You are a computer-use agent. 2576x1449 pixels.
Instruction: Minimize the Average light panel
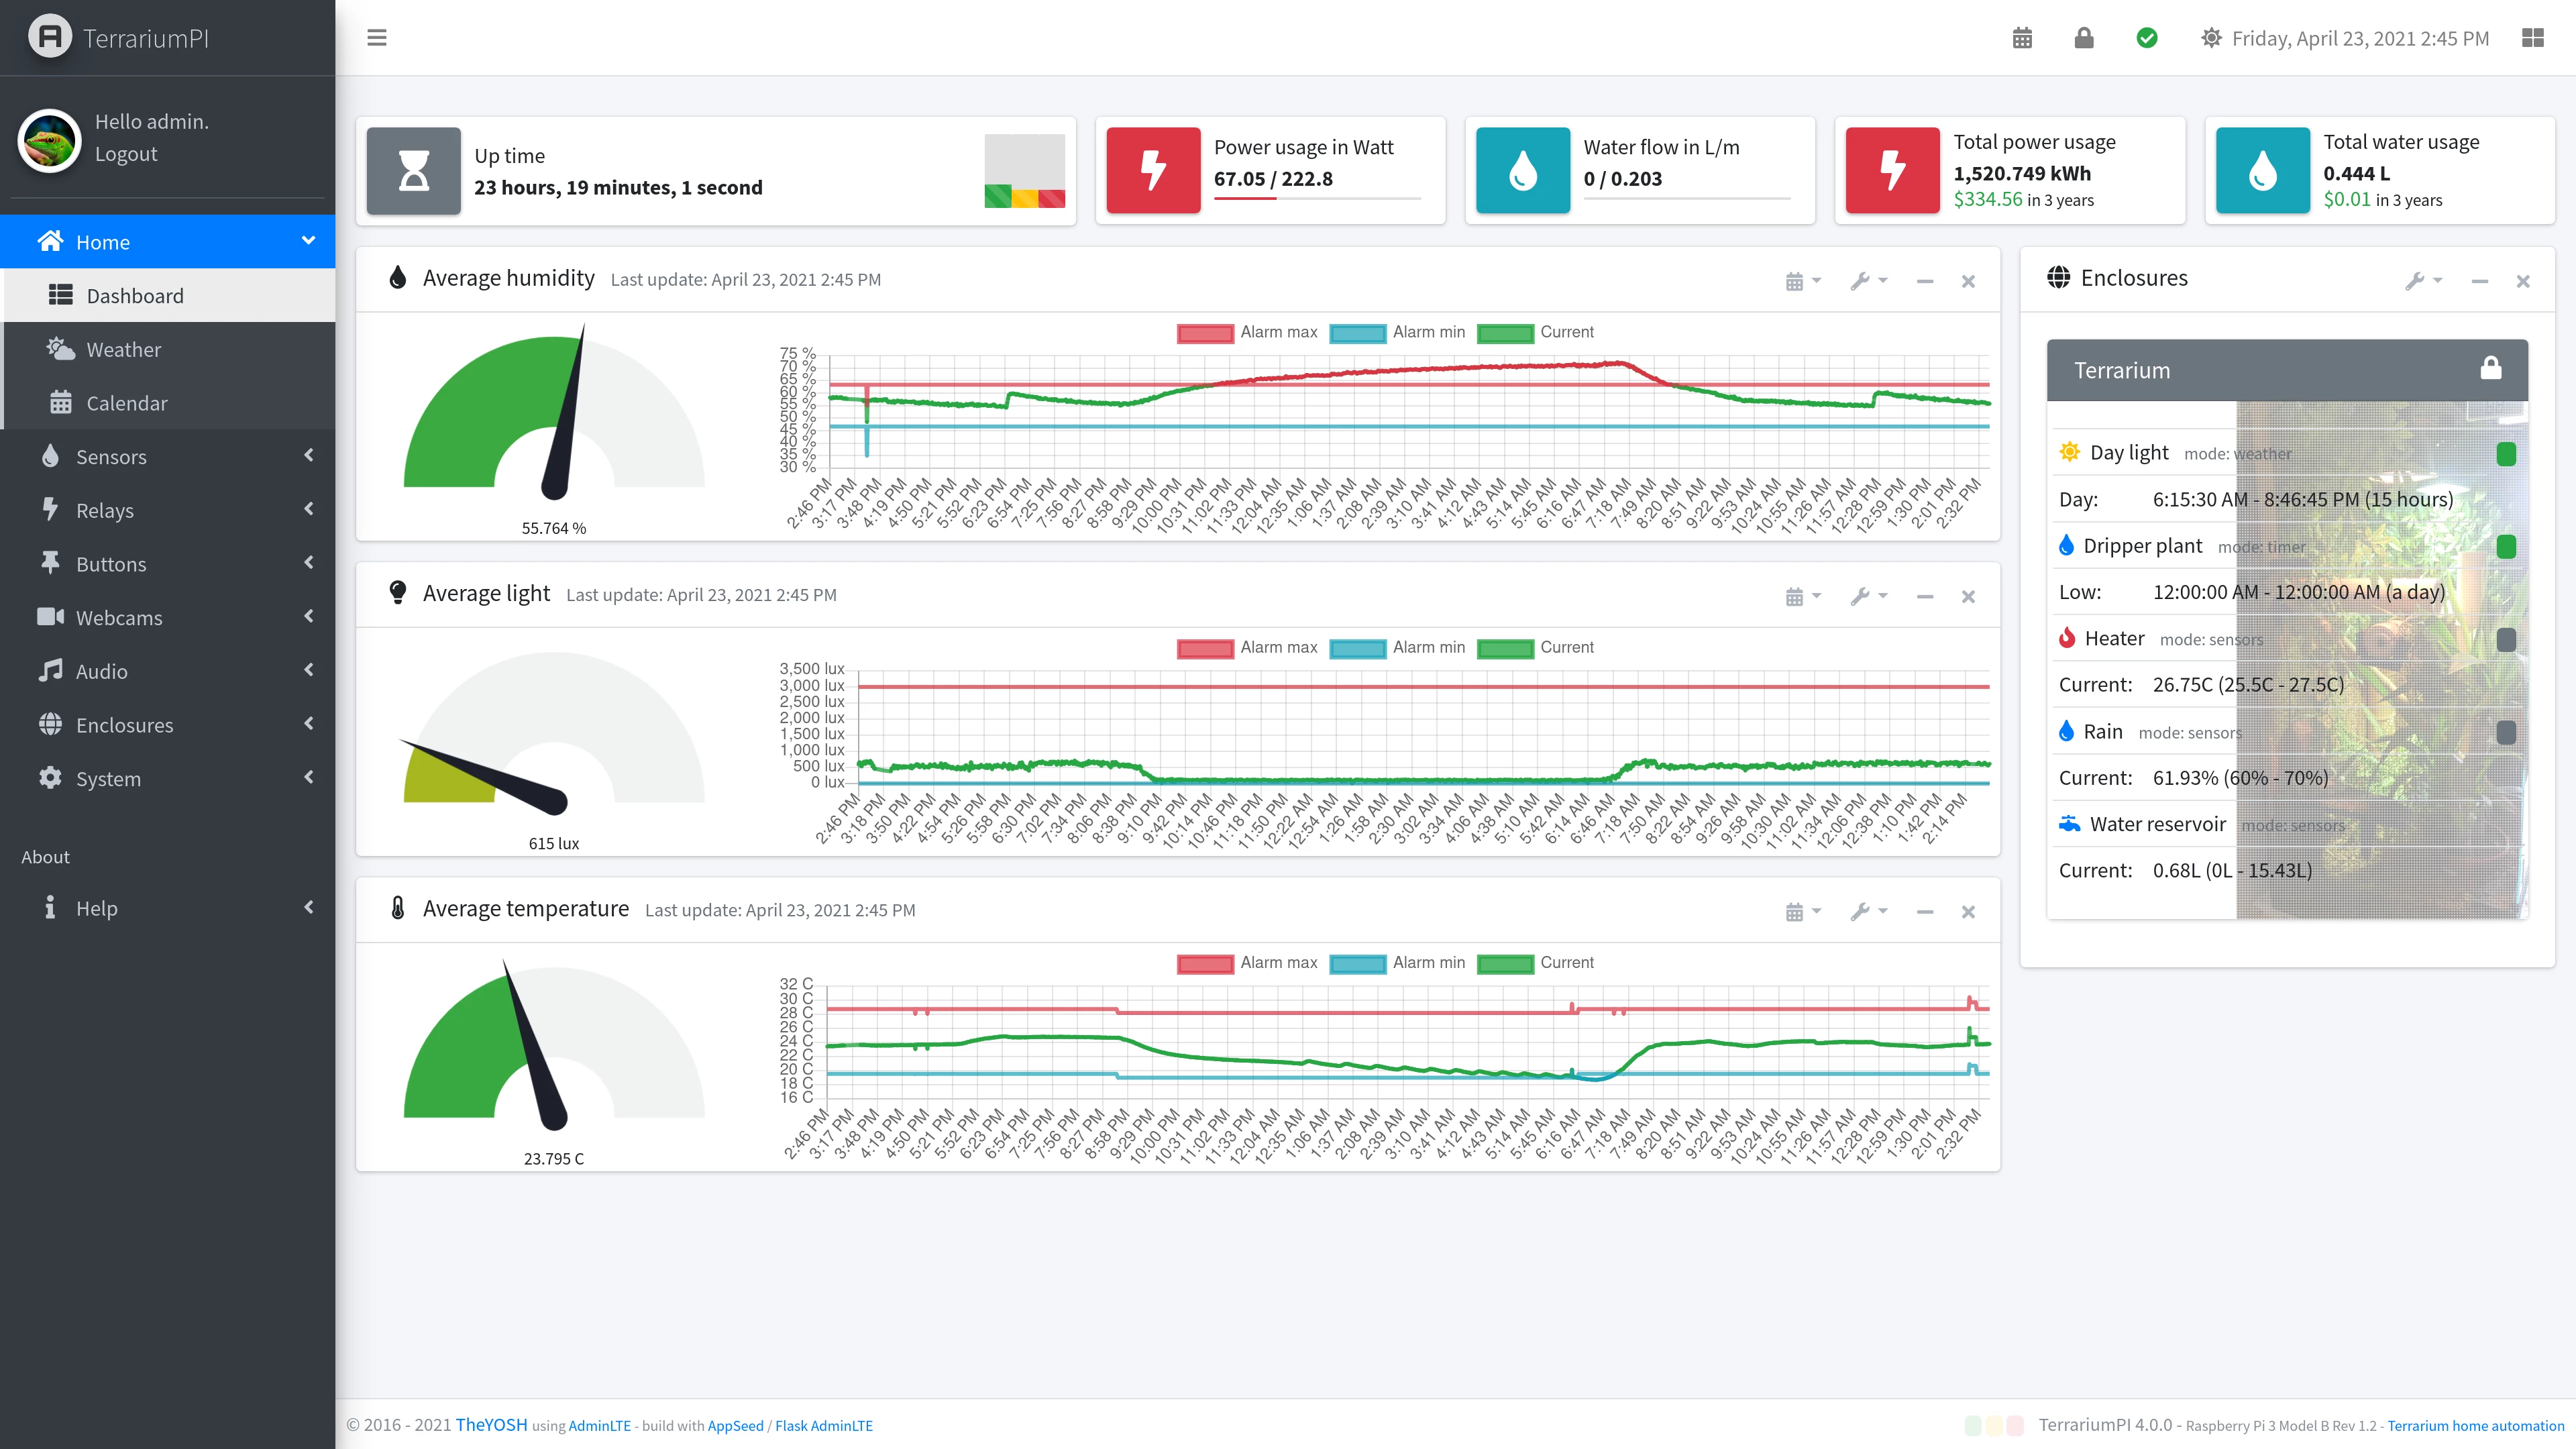pyautogui.click(x=1924, y=597)
